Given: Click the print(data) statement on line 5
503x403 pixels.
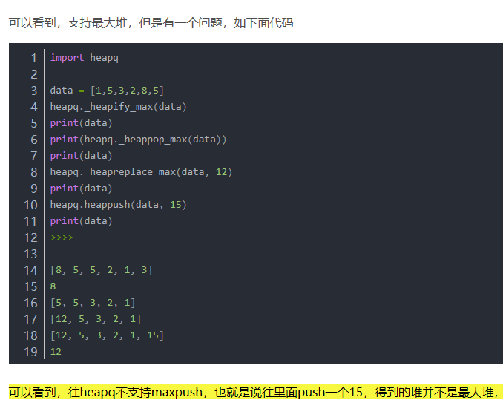Looking at the screenshot, I should coord(81,123).
